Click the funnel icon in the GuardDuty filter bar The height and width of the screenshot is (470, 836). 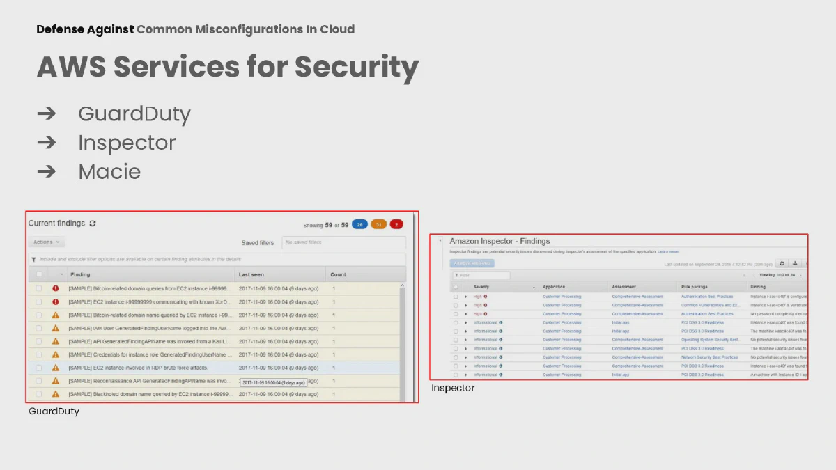(33, 258)
